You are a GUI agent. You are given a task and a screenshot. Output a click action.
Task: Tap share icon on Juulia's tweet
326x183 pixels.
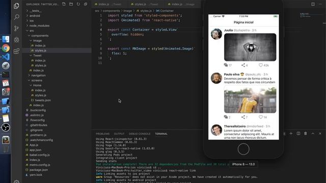tap(243, 65)
